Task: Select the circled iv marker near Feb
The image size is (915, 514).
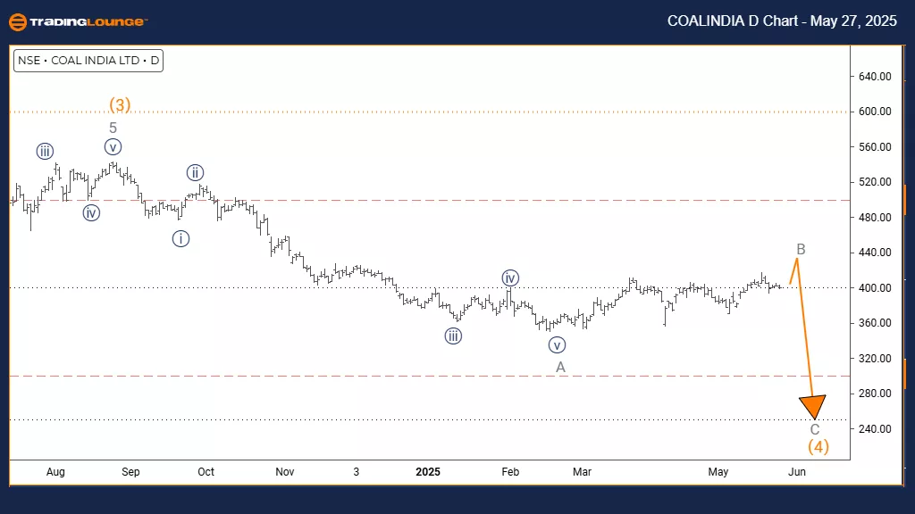Action: pos(510,278)
